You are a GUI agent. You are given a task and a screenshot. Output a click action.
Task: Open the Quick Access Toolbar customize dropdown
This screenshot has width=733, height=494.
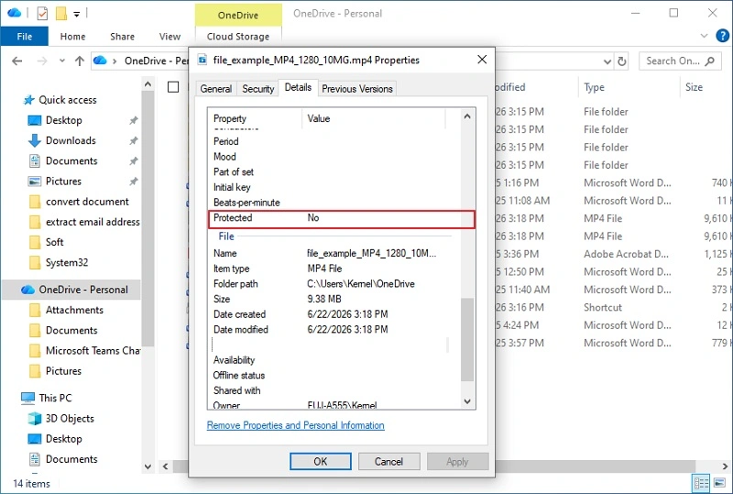pyautogui.click(x=77, y=14)
